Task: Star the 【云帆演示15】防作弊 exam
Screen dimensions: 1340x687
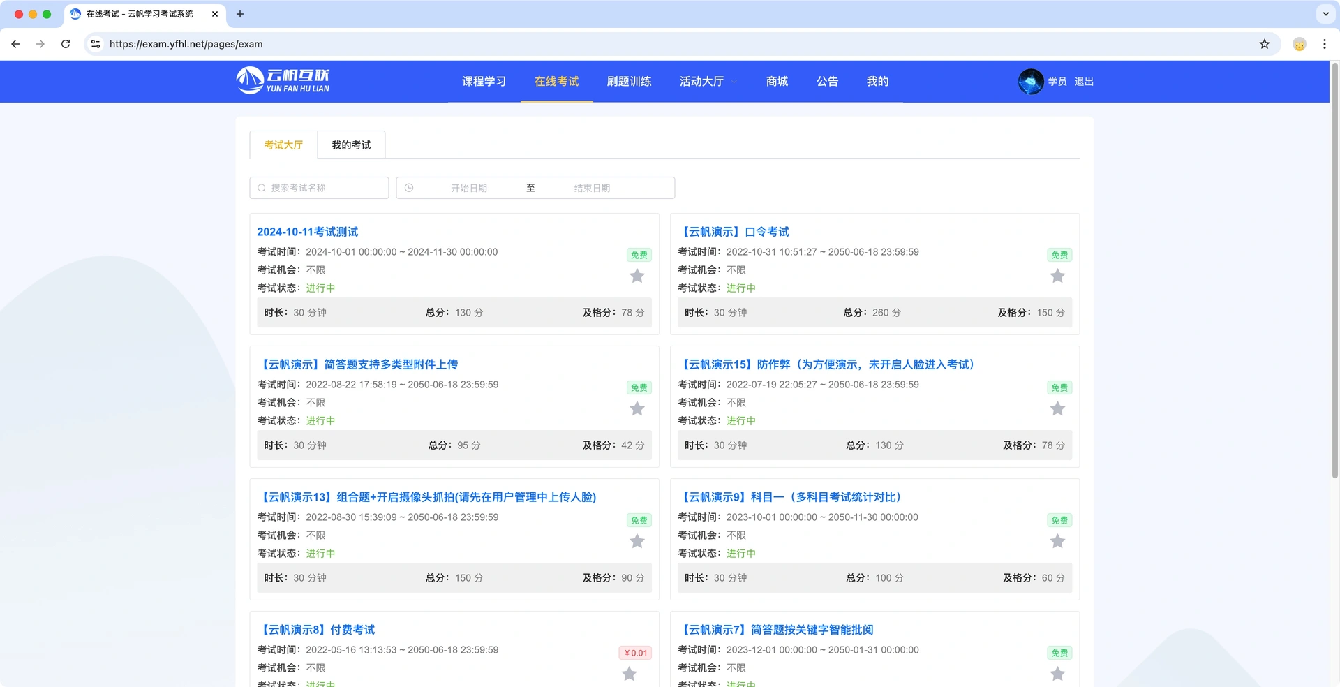Action: point(1057,408)
